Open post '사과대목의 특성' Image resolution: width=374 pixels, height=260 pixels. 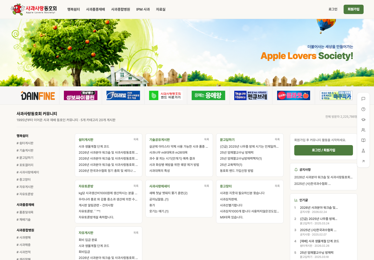[x=159, y=171]
